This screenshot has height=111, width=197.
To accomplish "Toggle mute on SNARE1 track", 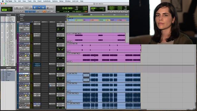I will 28,105.
